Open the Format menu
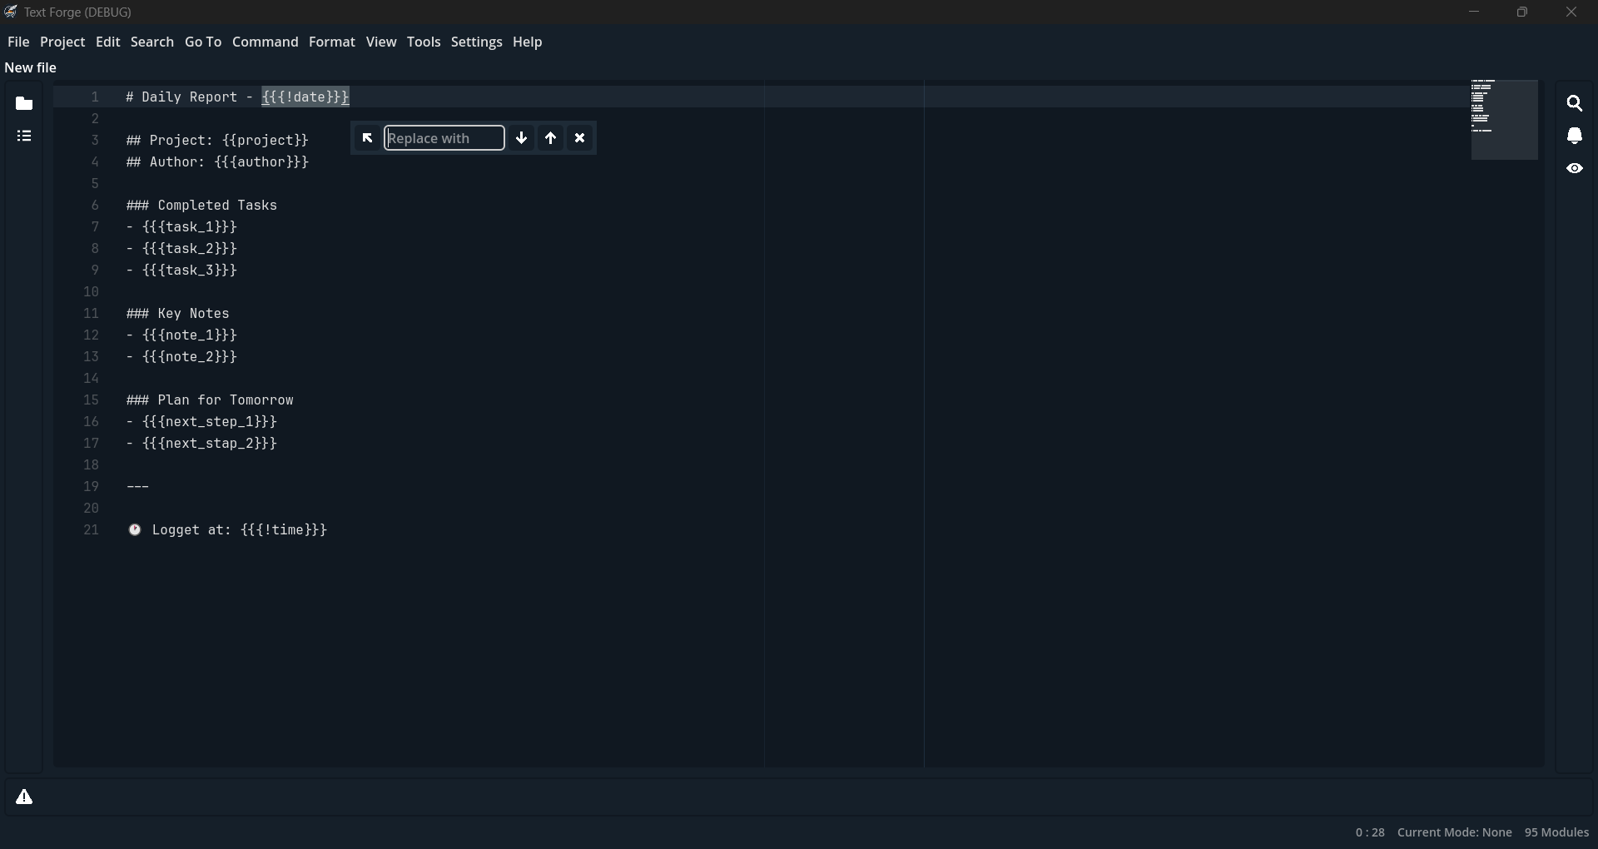Viewport: 1598px width, 849px height. click(x=332, y=42)
